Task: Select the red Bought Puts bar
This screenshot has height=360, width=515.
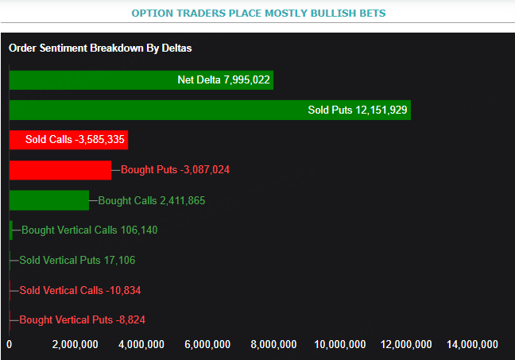Action: (x=60, y=170)
